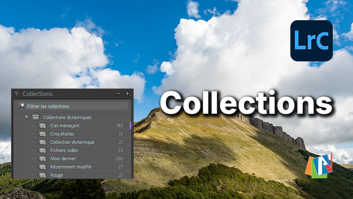Click the 27 count beside Récemment modifié
This screenshot has height=199, width=353.
[121, 167]
